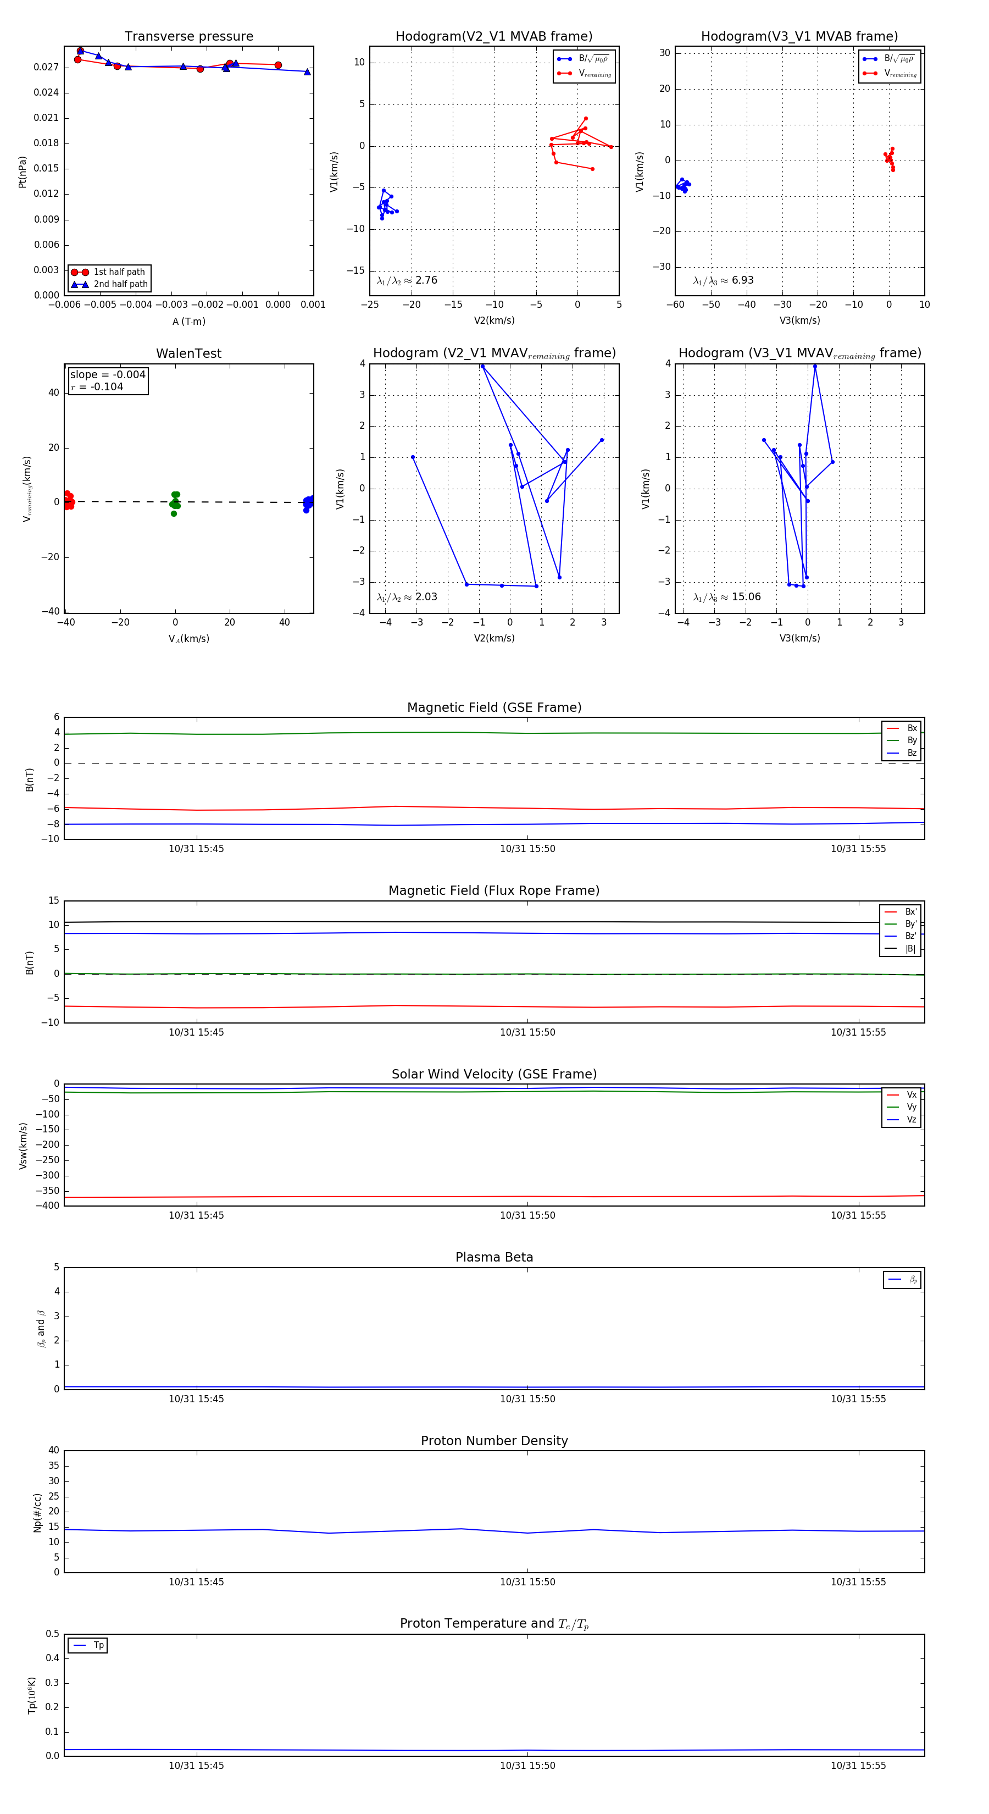Click the 'Bz' legend entry in GSE magnetic field plot
989x1814 pixels.
point(902,753)
